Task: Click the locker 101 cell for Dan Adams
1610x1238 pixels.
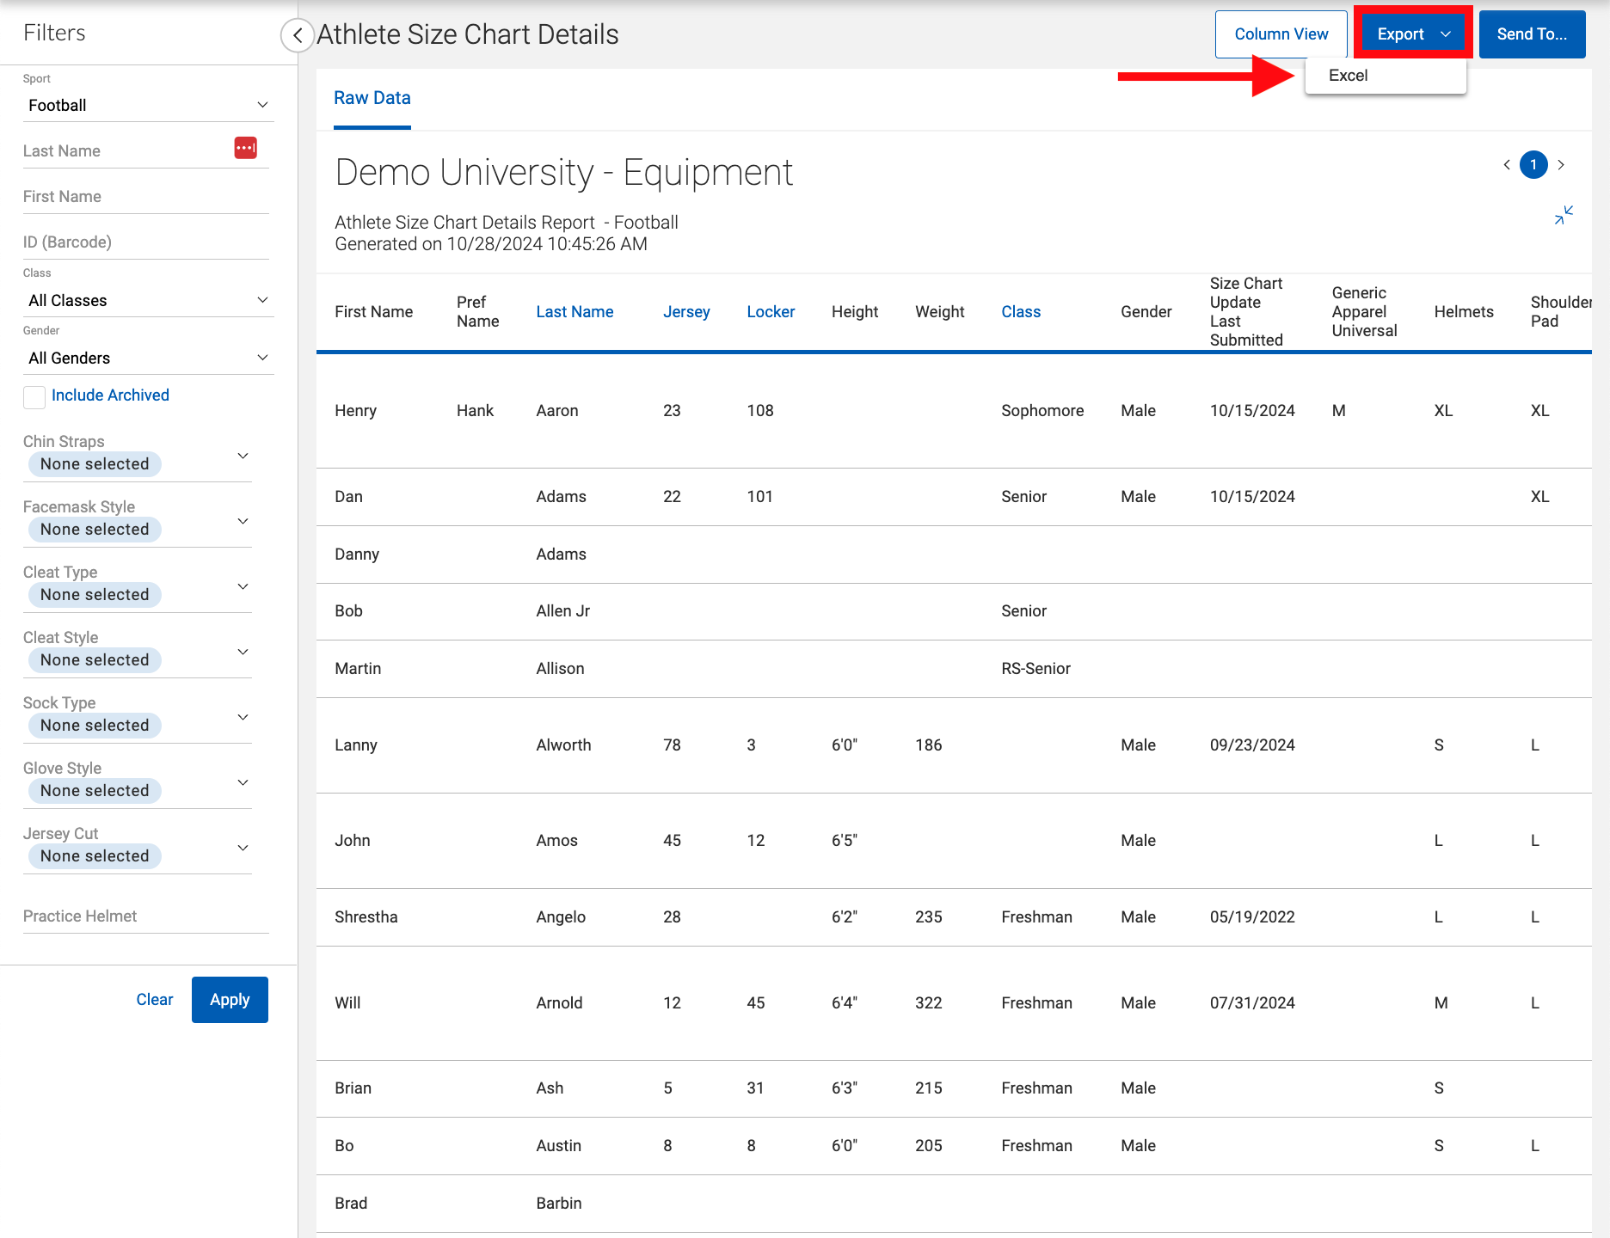Action: click(759, 497)
